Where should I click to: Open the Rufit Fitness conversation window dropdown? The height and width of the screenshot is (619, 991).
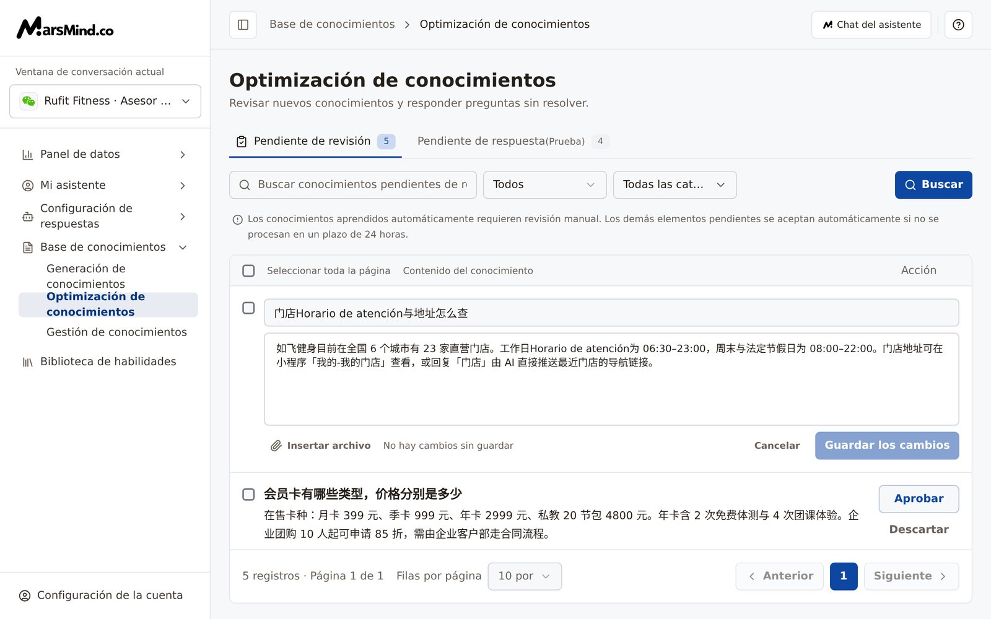point(105,101)
